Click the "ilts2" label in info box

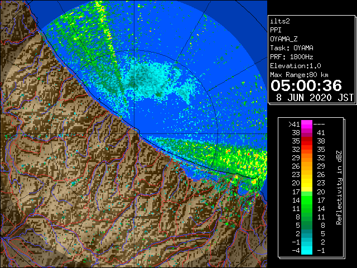tap(280, 21)
